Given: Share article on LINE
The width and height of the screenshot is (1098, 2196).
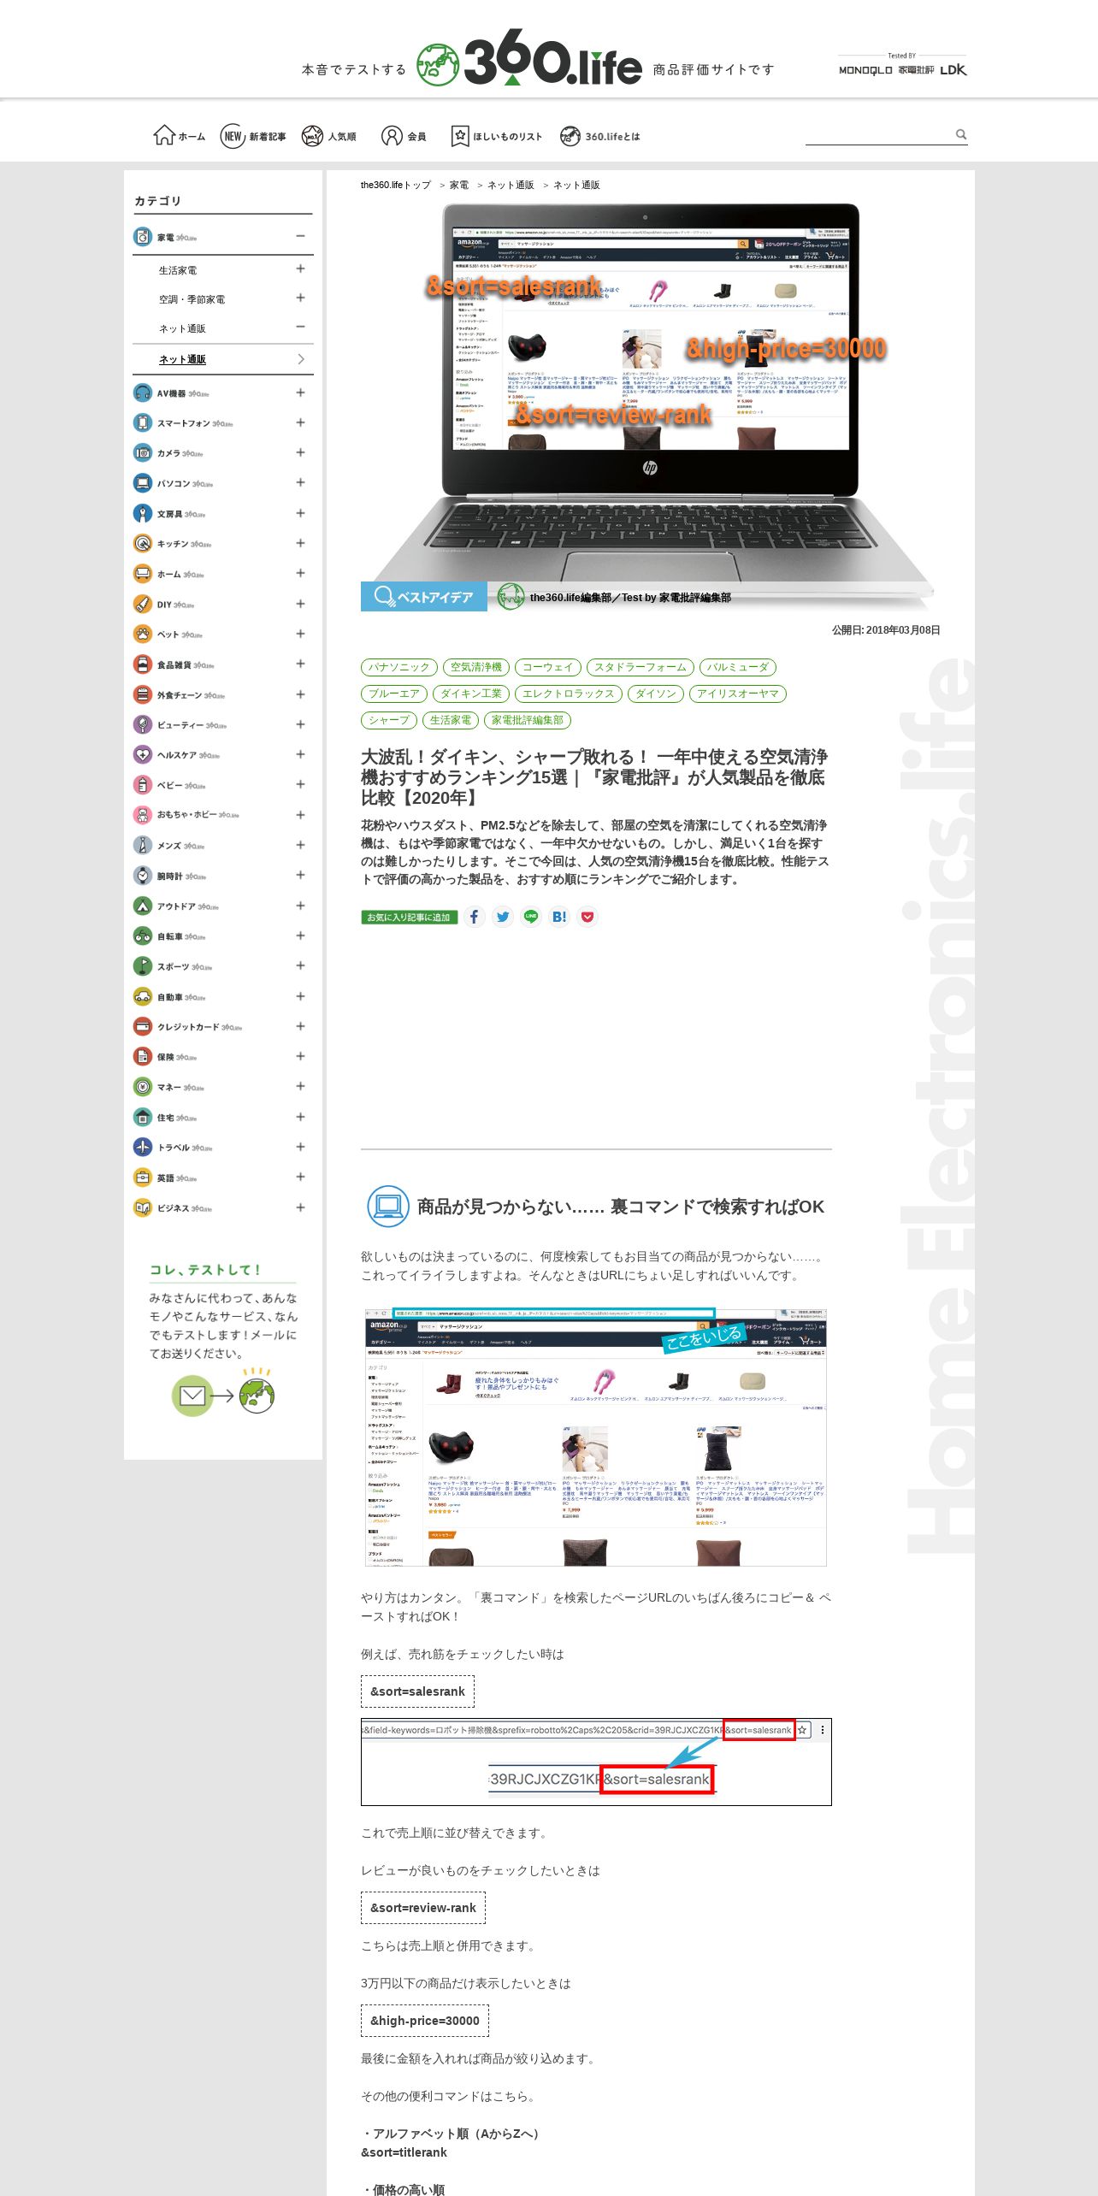Looking at the screenshot, I should 531,917.
